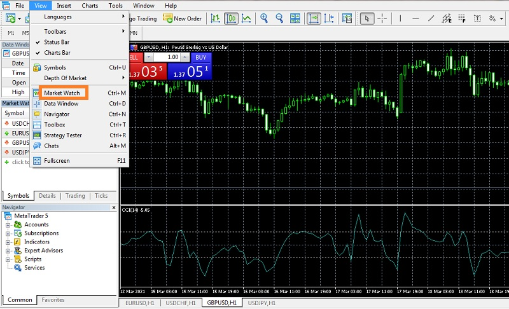This screenshot has width=509, height=309.
Task: Expand Accounts node in Navigator
Action: (8, 224)
